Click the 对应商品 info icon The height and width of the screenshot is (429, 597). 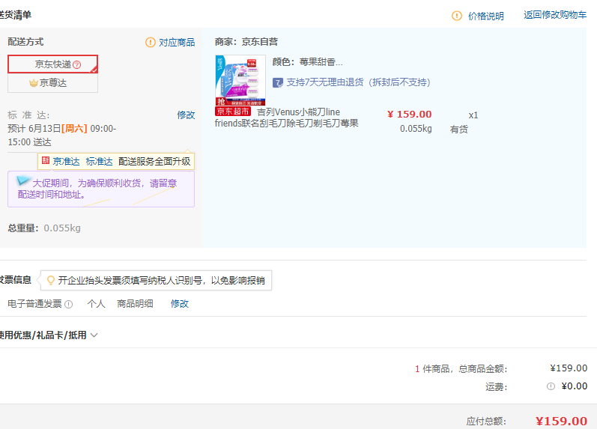coord(151,42)
